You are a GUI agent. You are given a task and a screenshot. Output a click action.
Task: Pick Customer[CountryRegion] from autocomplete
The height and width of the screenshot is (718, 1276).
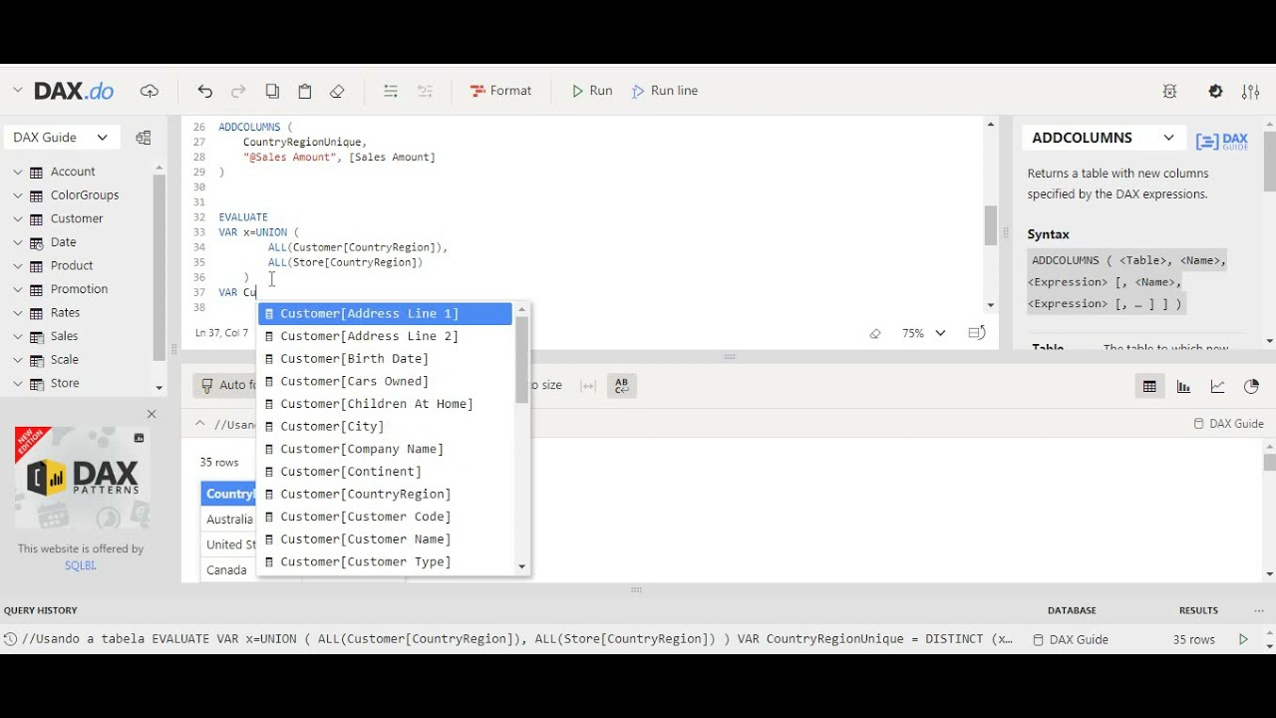pos(385,495)
